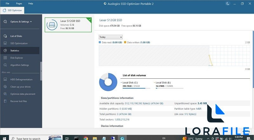Click Partition table type: MBR text
Screen dimensions: 254x140
(188, 109)
